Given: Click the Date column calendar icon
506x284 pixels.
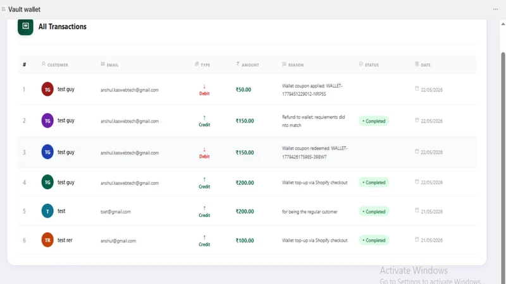Looking at the screenshot, I should pyautogui.click(x=417, y=64).
